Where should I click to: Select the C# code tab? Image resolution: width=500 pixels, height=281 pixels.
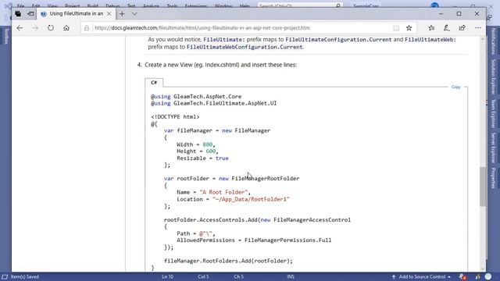point(154,83)
